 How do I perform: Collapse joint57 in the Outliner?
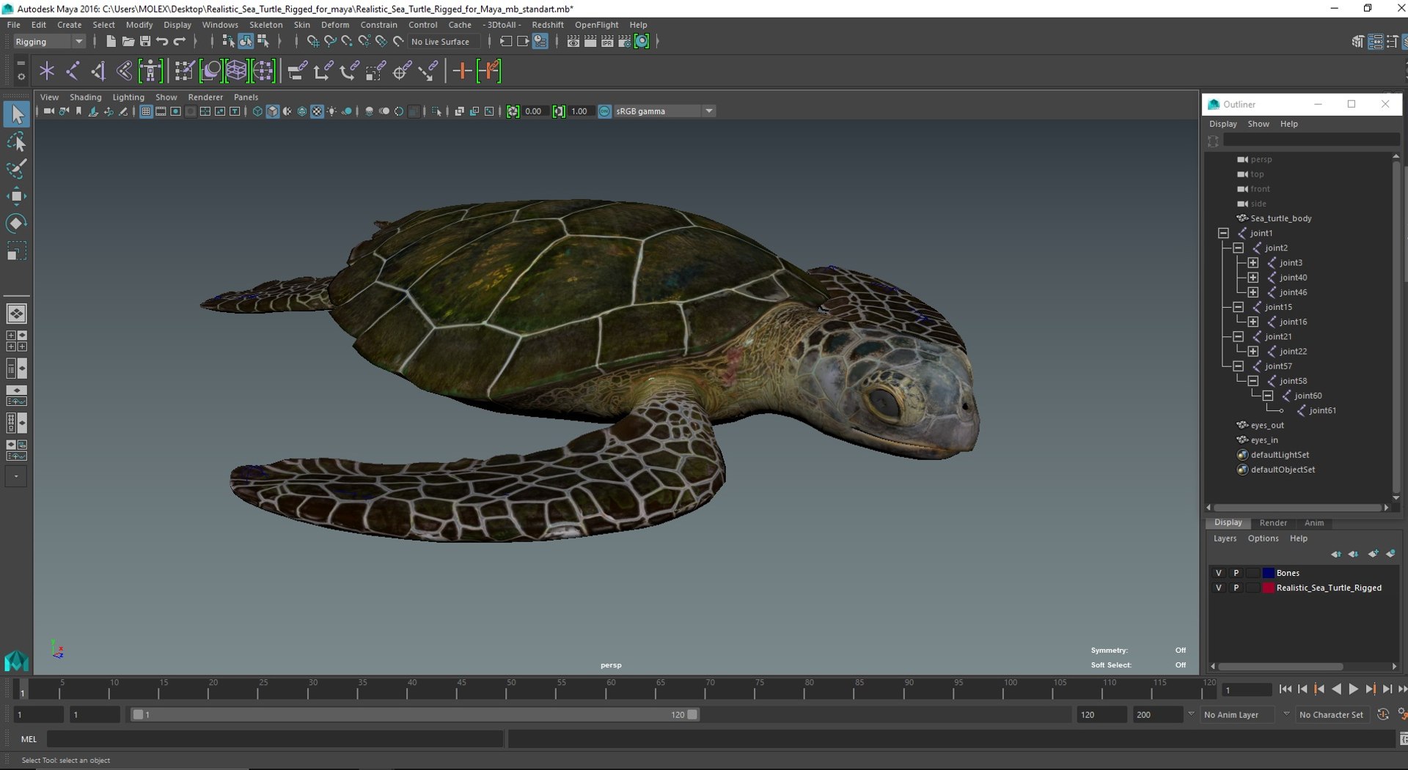[1238, 366]
